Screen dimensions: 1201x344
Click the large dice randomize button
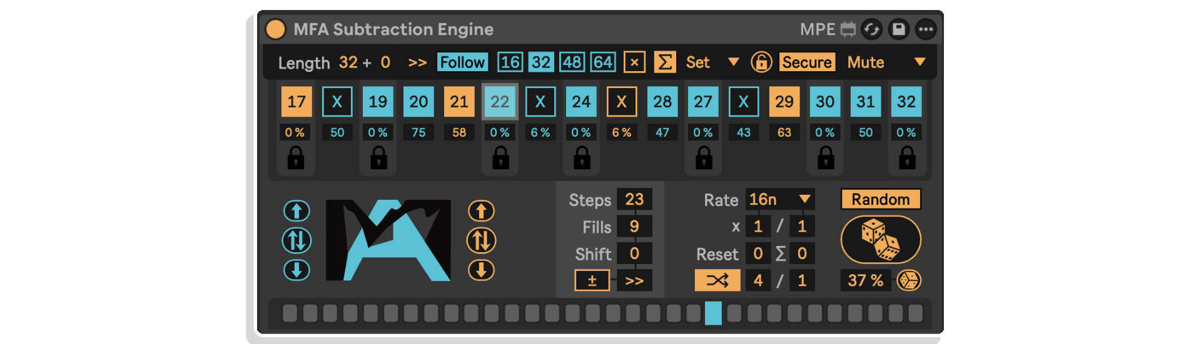pyautogui.click(x=881, y=240)
